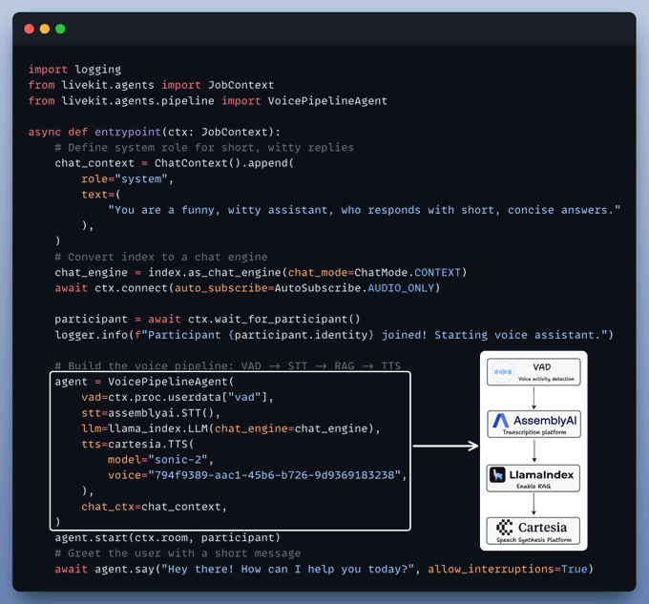
Task: Click the LlamaIndex llama logo icon
Action: point(498,474)
